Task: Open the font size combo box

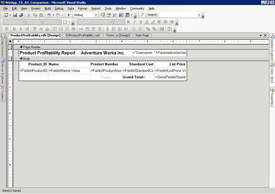Action: pos(119,22)
